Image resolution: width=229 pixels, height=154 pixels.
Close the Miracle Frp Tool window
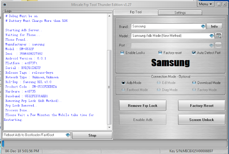pyautogui.click(x=224, y=5)
